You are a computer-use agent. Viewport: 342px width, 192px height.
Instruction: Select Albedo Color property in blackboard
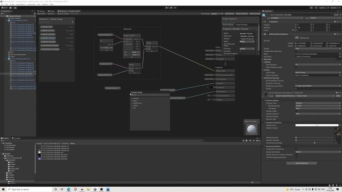tap(47, 27)
